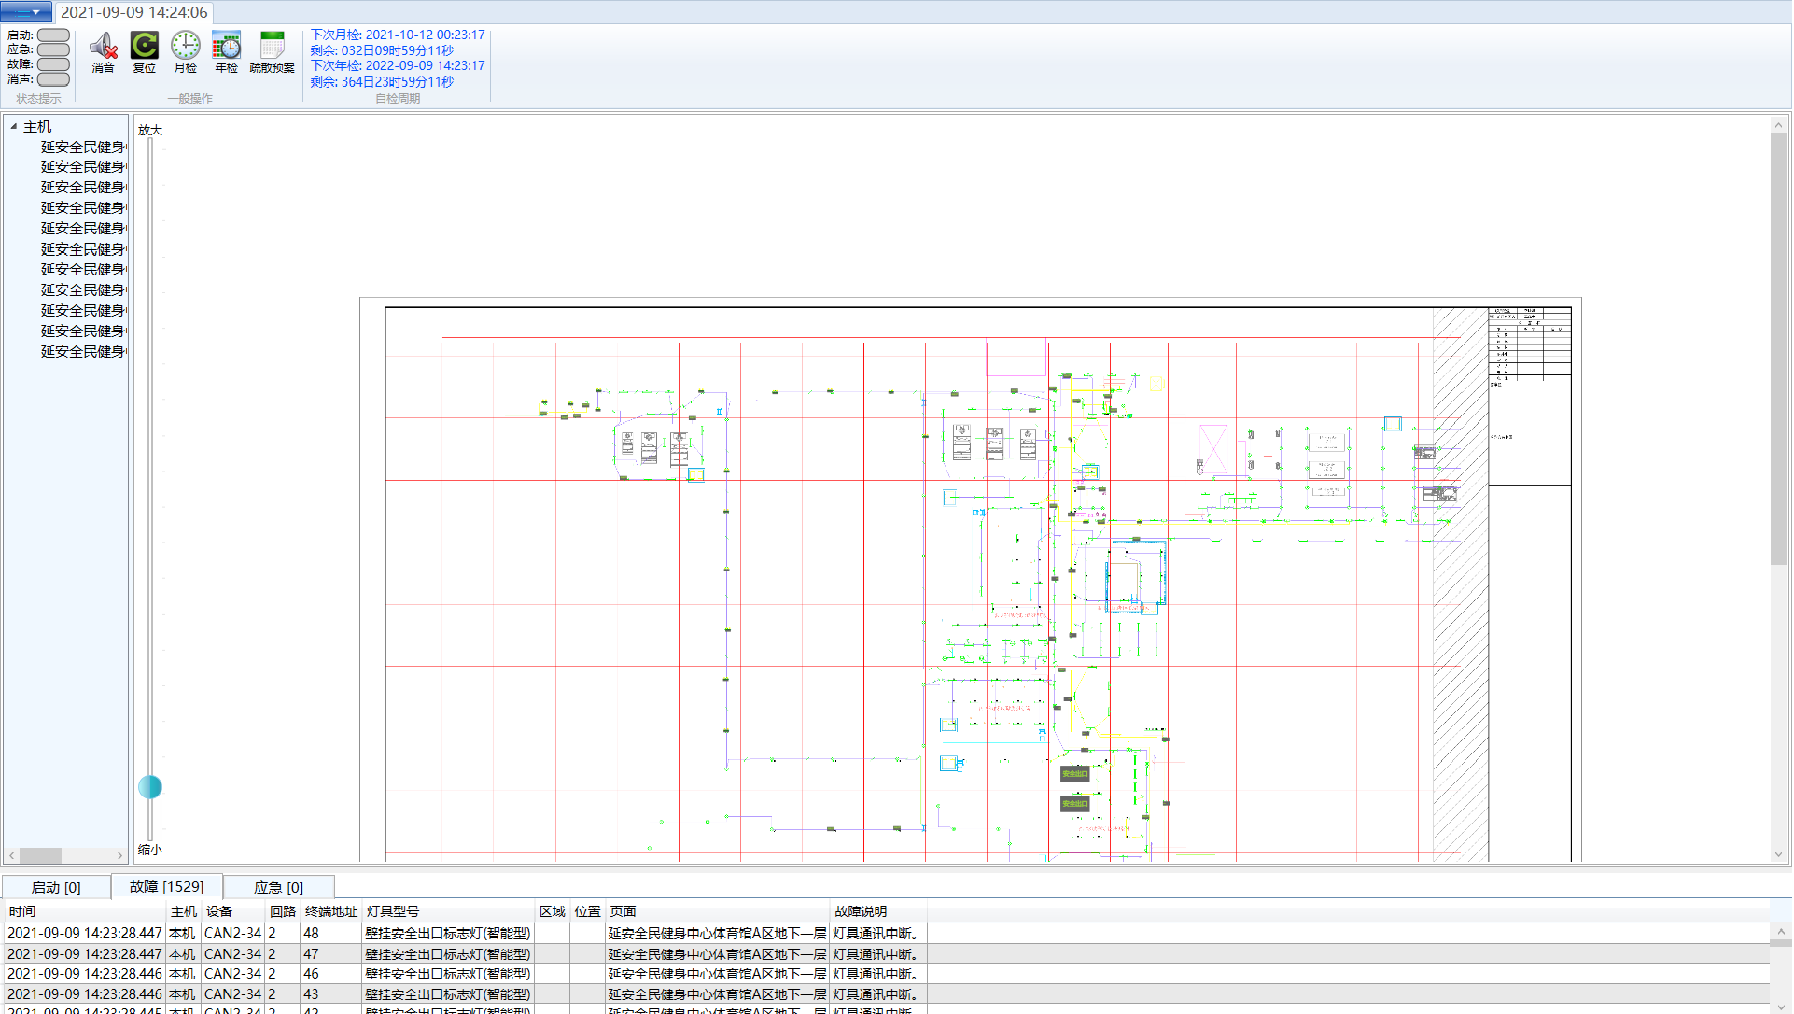Image resolution: width=1794 pixels, height=1014 pixels.
Task: Click the floor plan vertical scrollbar down arrow
Action: [1778, 854]
